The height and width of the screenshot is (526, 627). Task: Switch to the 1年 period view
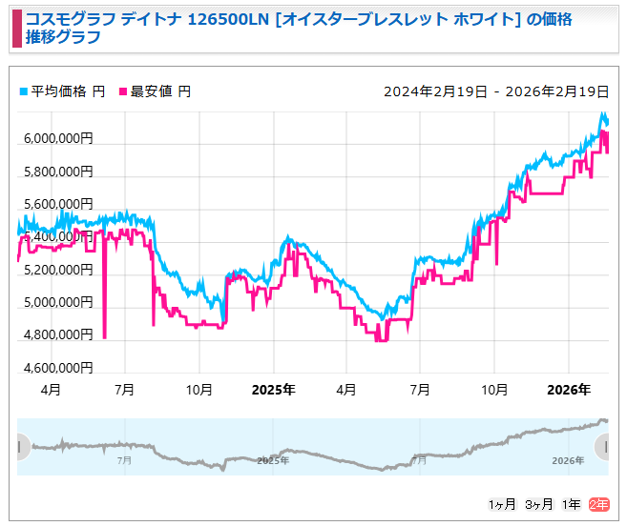pos(571,504)
